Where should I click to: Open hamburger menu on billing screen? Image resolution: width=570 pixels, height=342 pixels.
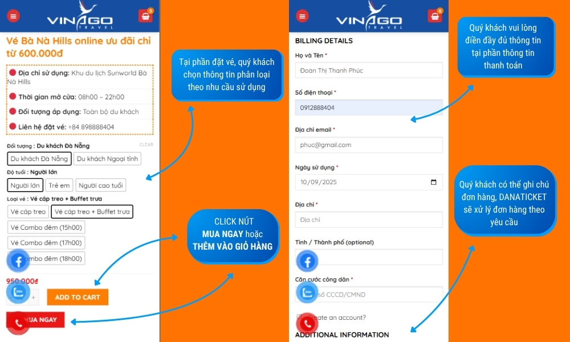pos(302,16)
